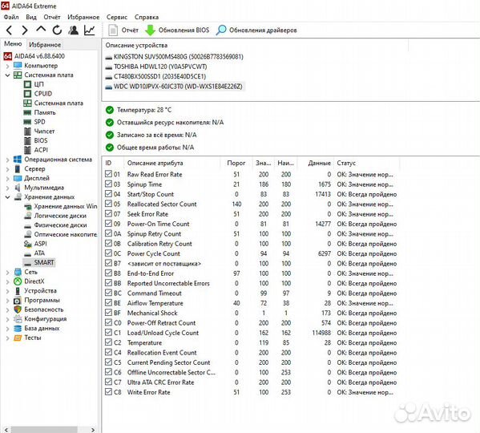Expand the Устройства tree node
This screenshot has width=480, height=433.
coord(8,290)
